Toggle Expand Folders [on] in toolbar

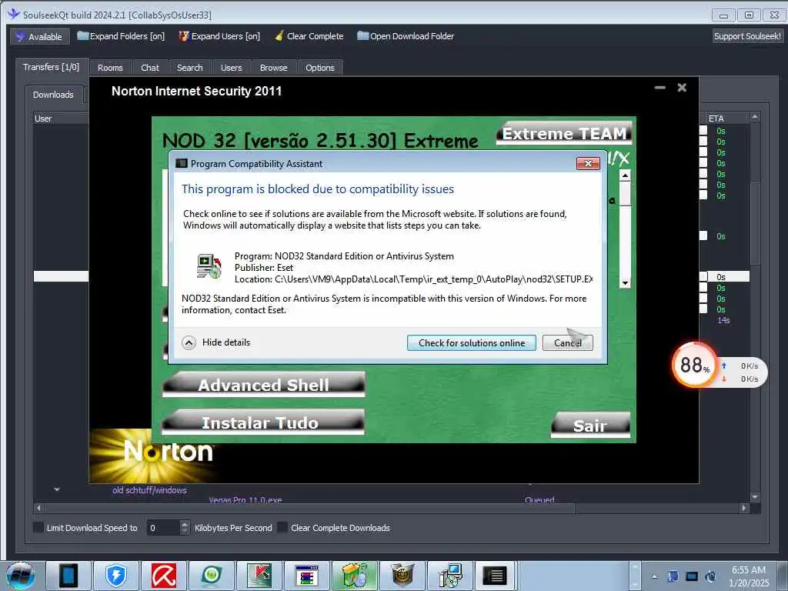121,36
